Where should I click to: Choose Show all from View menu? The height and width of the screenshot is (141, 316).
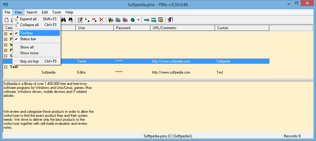point(37,47)
